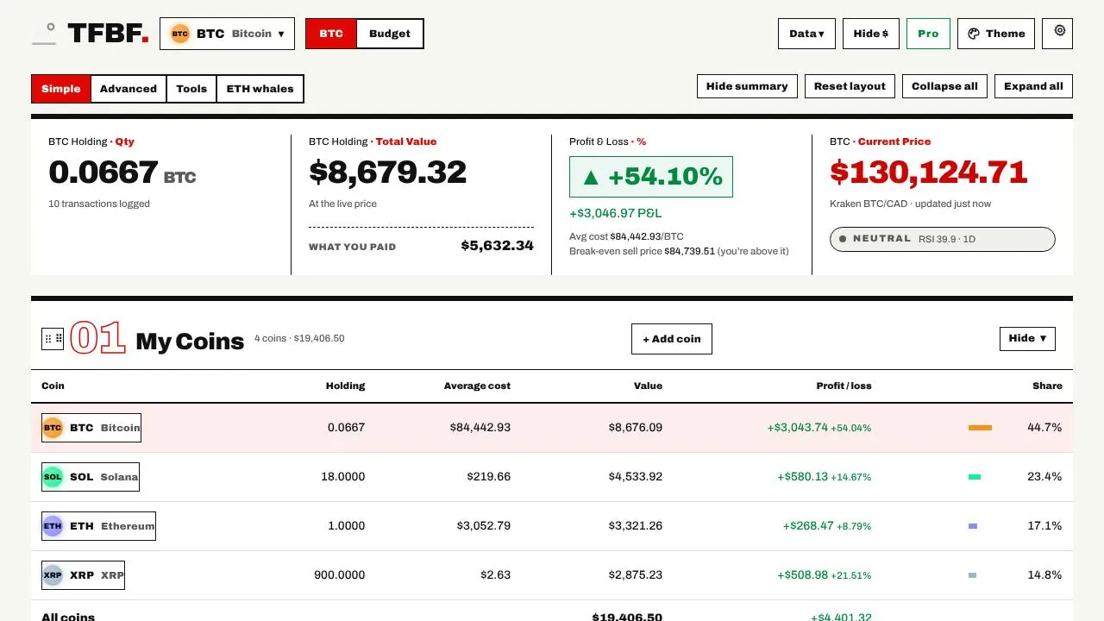This screenshot has height=621, width=1104.
Task: Open the Hide dropdown in My Coins
Action: coord(1027,338)
